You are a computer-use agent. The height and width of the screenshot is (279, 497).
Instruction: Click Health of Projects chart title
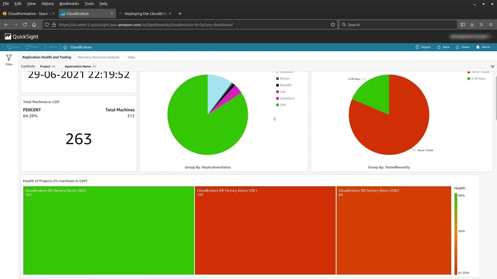tap(55, 181)
